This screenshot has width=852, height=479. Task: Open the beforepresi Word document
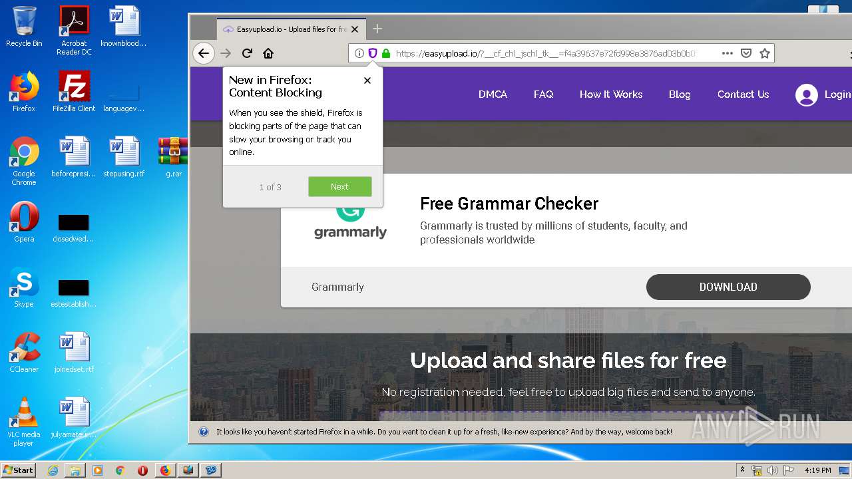[74, 158]
